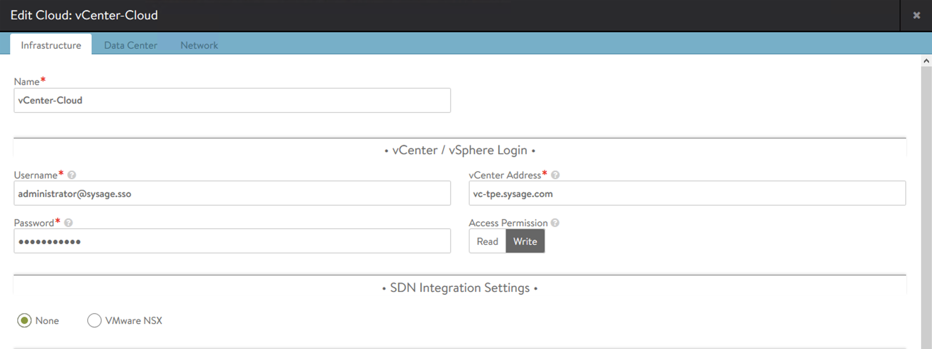
Task: Click the vCenter Address text box
Action: (687, 194)
